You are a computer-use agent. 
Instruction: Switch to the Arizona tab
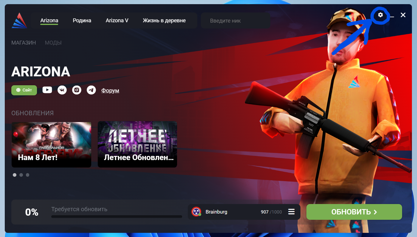pyautogui.click(x=49, y=20)
